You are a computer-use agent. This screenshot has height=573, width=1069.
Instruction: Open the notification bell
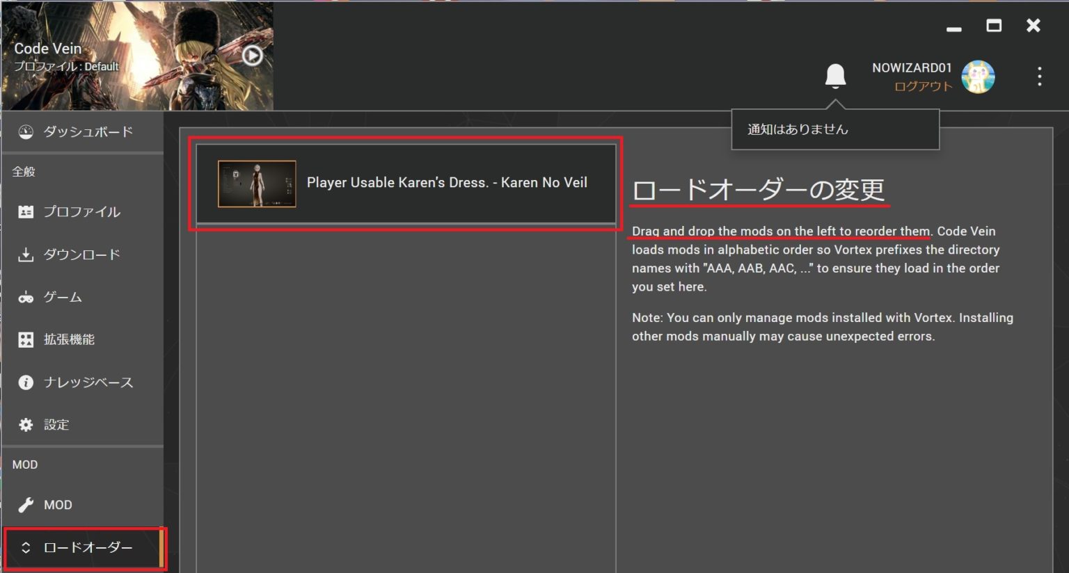(835, 76)
